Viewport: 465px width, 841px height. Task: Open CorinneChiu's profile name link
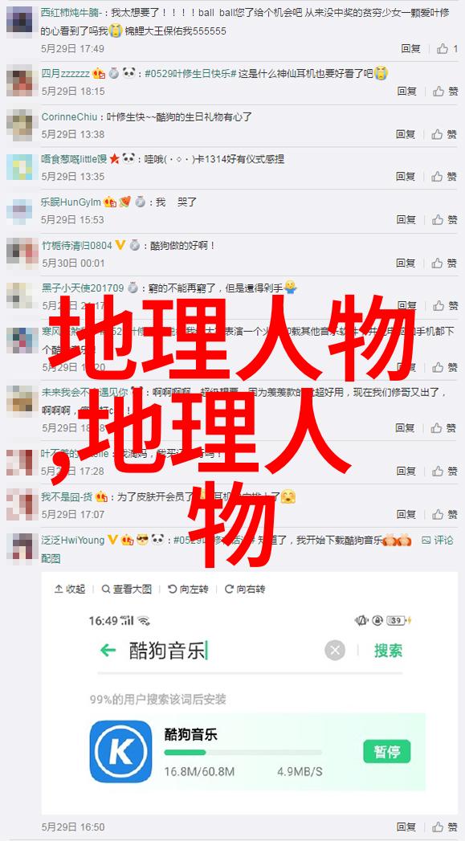(x=70, y=116)
